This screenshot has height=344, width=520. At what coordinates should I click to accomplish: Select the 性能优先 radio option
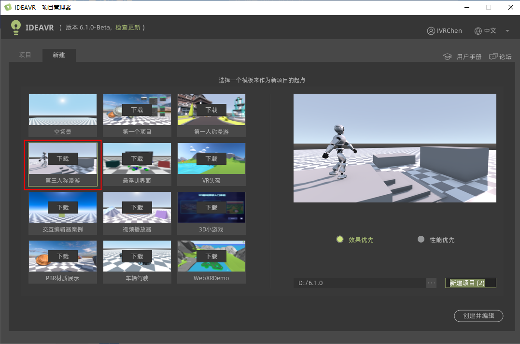pyautogui.click(x=421, y=240)
